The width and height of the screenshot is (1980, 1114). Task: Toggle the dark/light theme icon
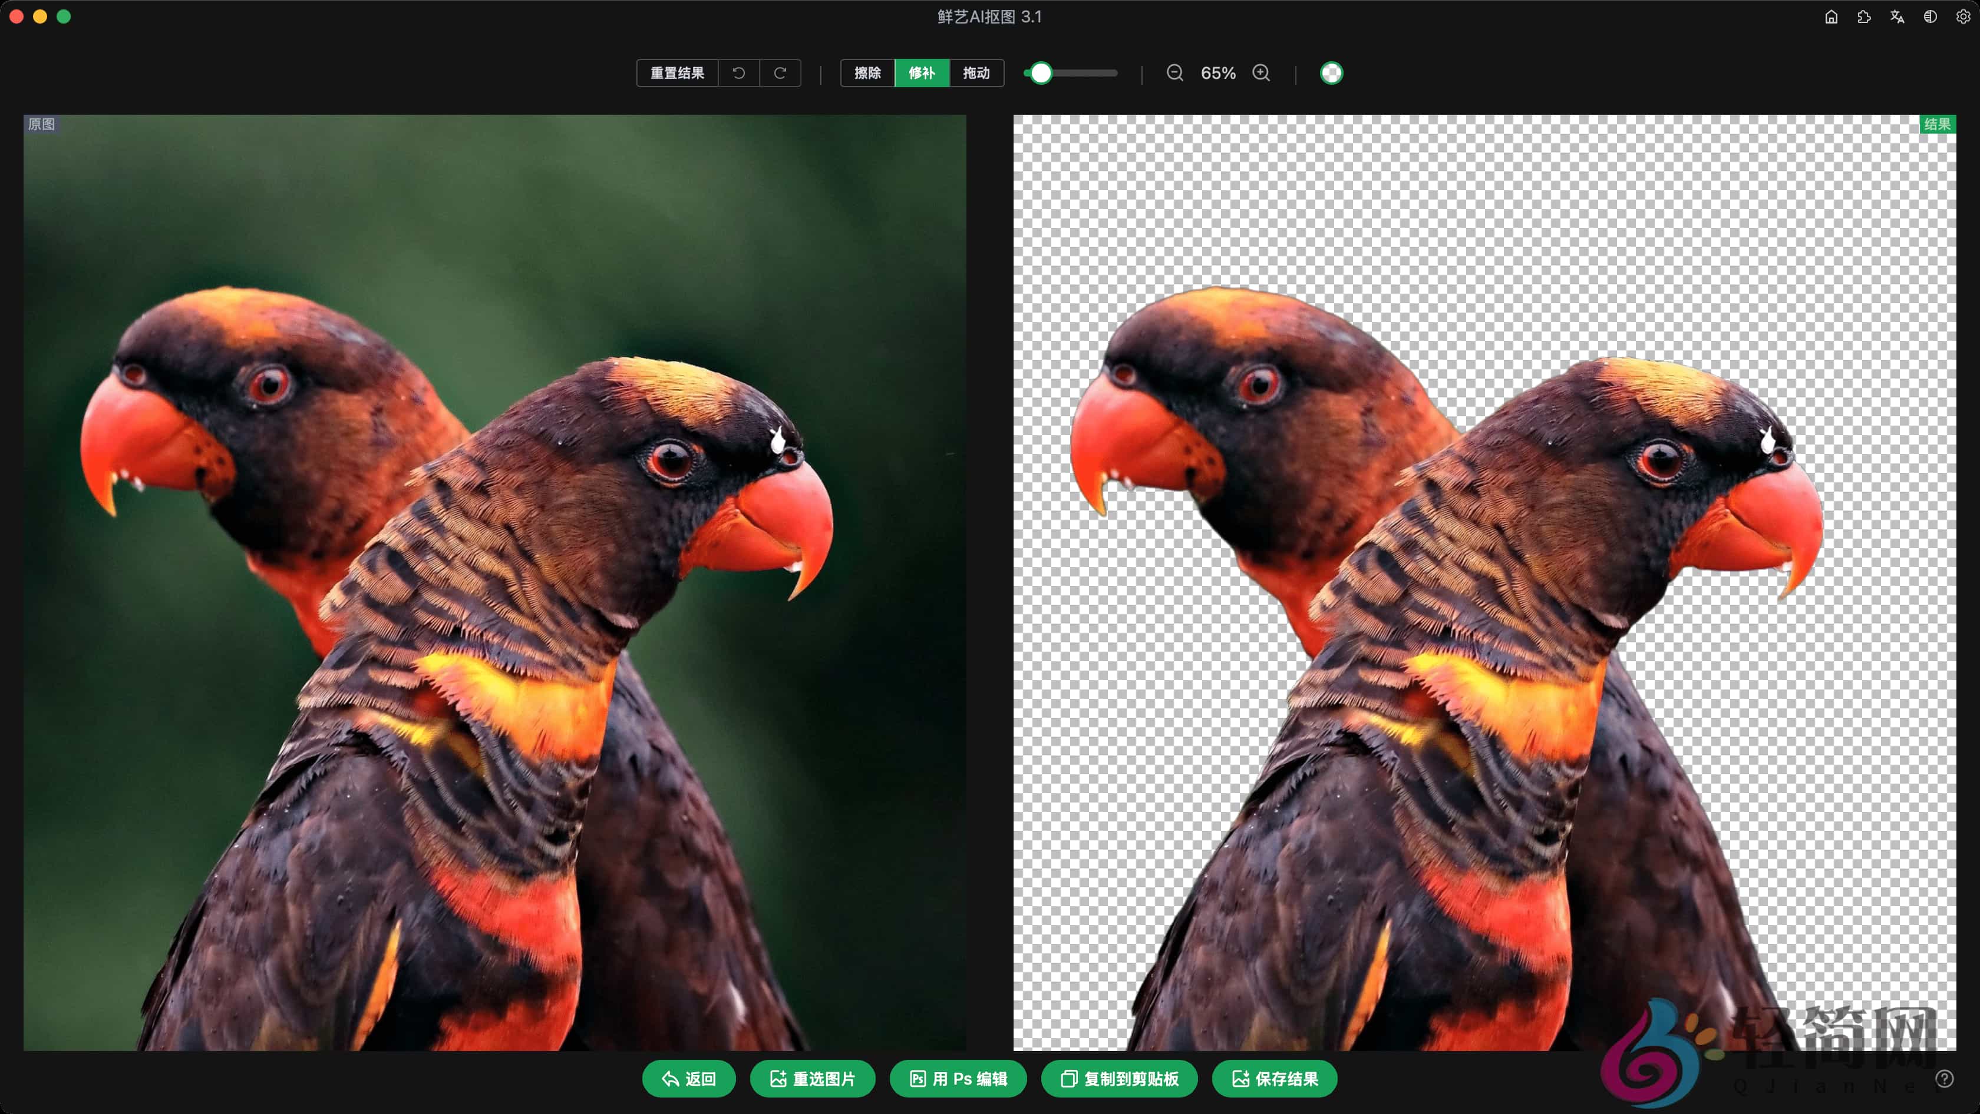(1930, 17)
